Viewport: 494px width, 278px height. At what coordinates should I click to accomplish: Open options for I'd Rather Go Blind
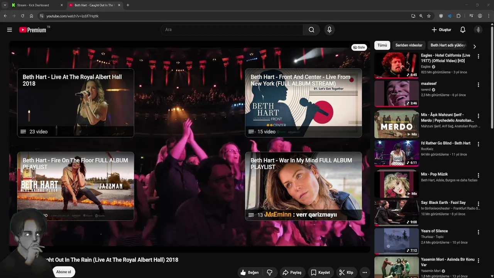coord(479,144)
